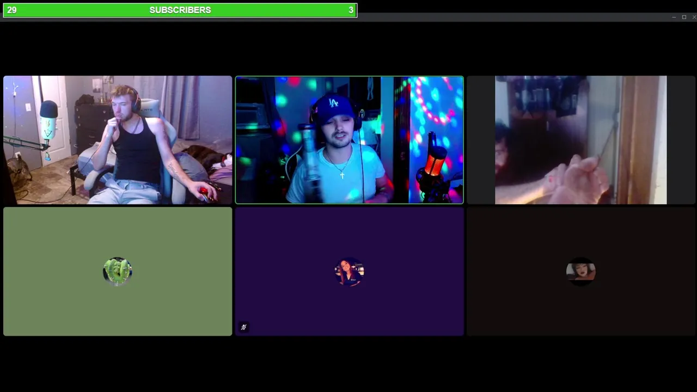This screenshot has height=392, width=697.
Task: Close the call window
Action: pos(694,17)
